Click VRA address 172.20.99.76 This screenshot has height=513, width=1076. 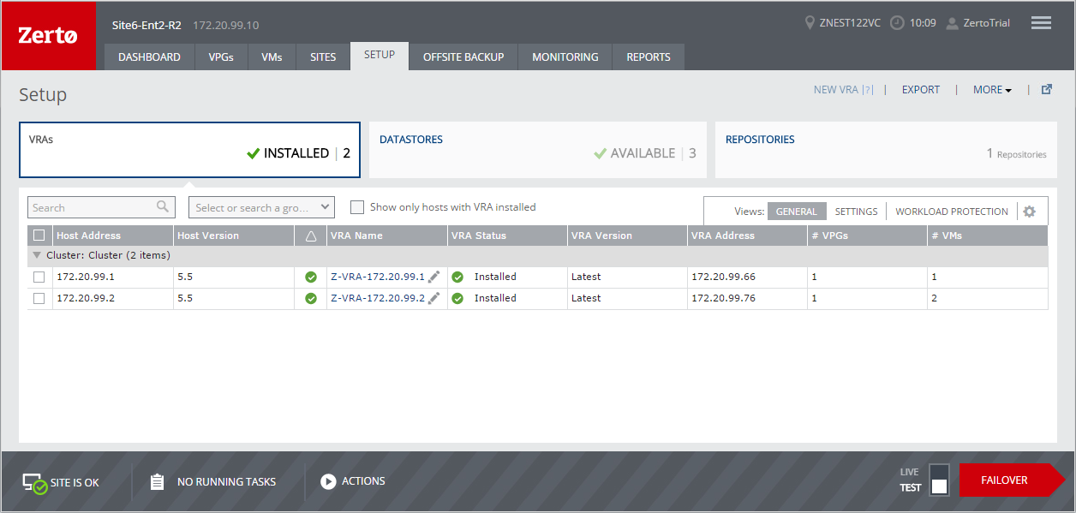(723, 298)
